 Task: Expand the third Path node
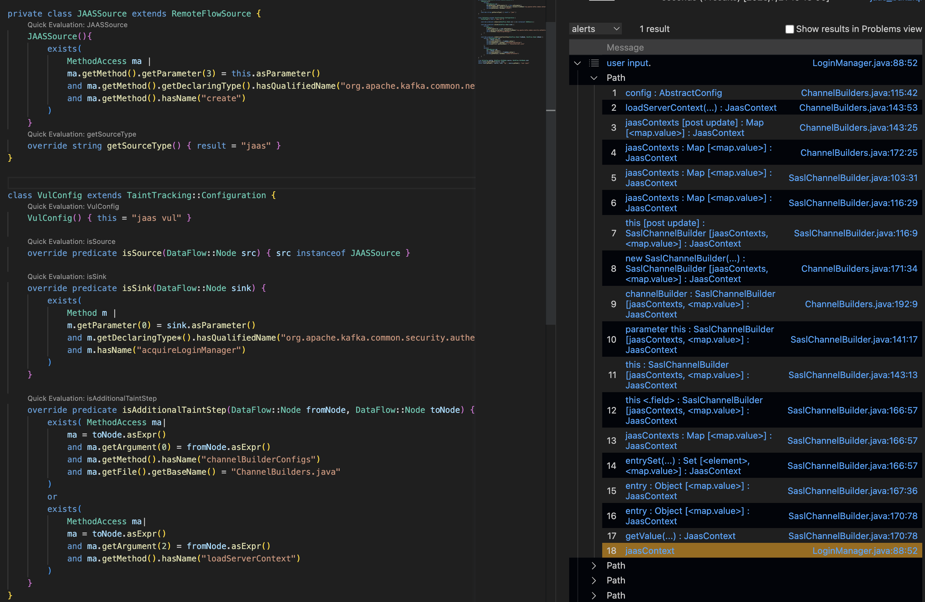[594, 580]
